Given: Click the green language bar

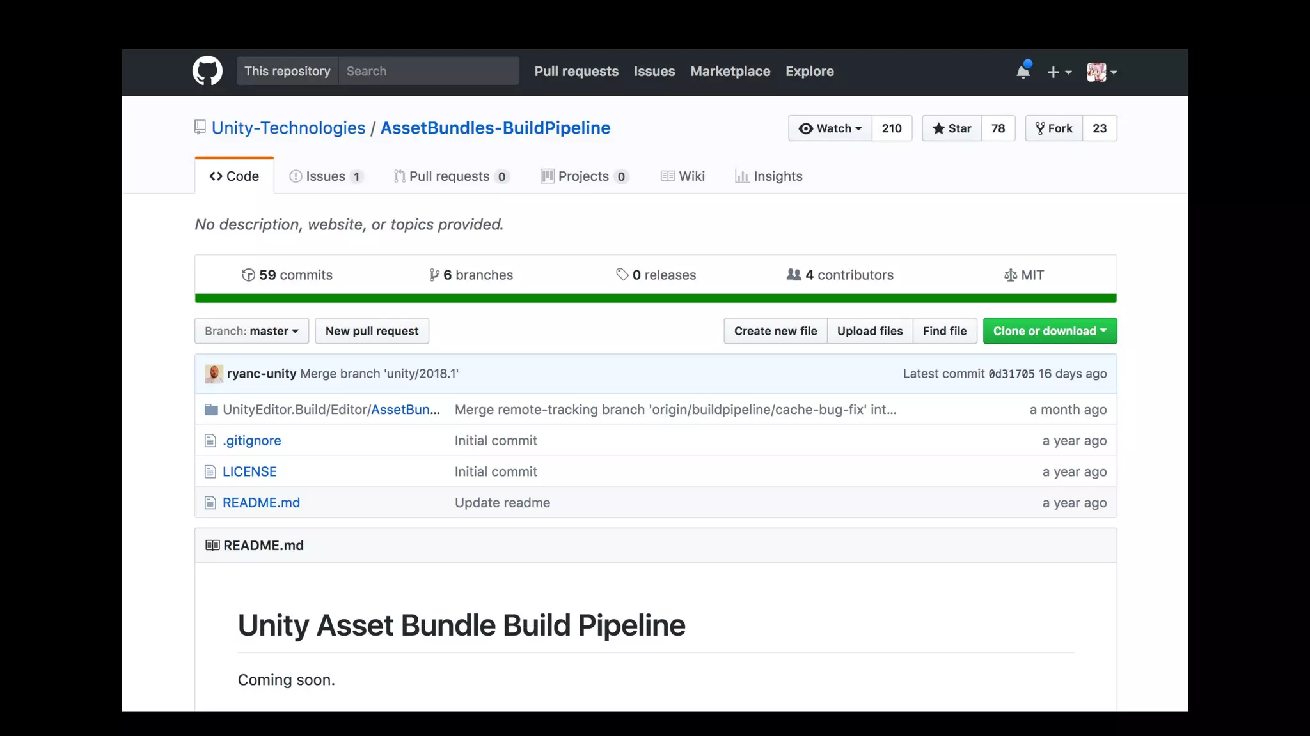Looking at the screenshot, I should [x=656, y=298].
